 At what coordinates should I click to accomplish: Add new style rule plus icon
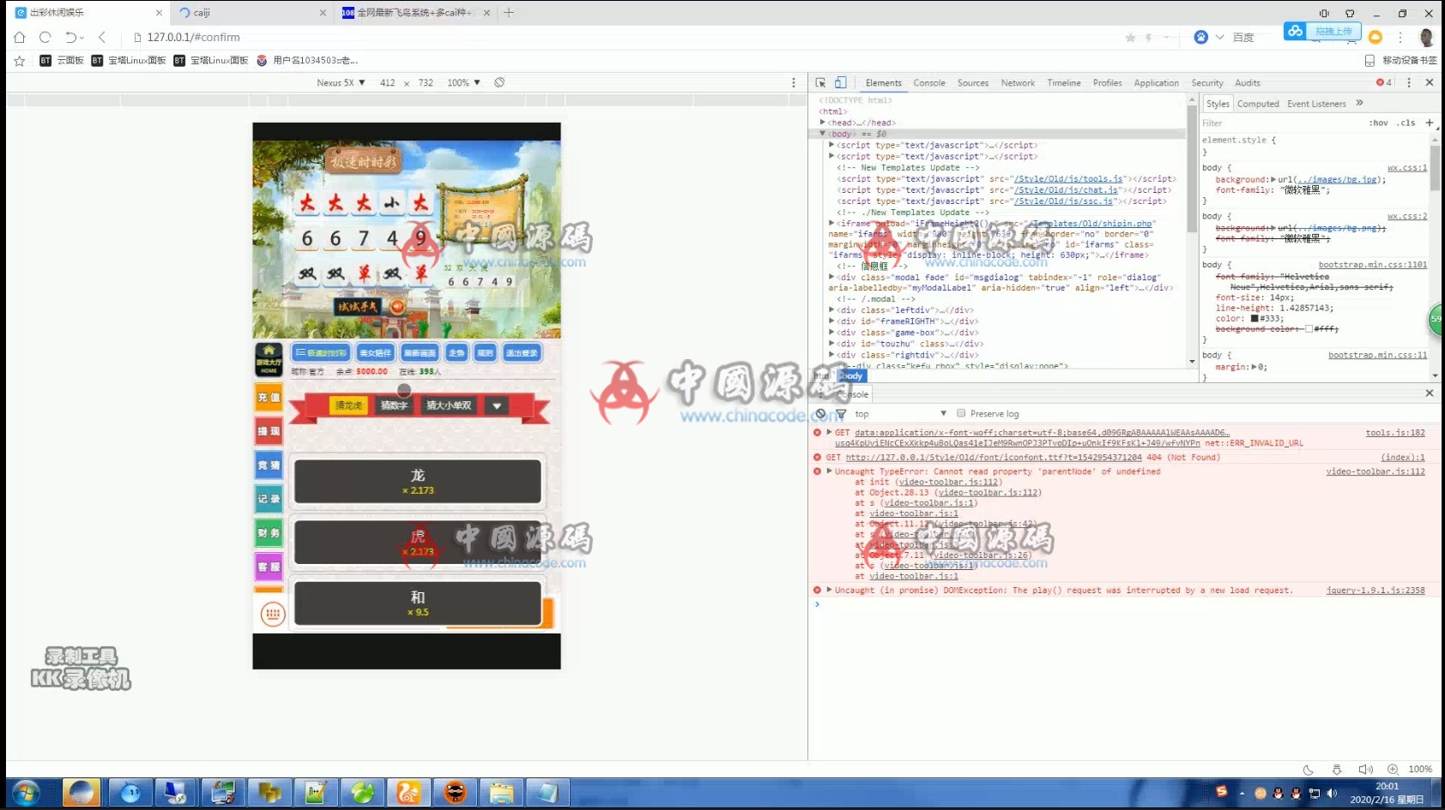tap(1430, 123)
